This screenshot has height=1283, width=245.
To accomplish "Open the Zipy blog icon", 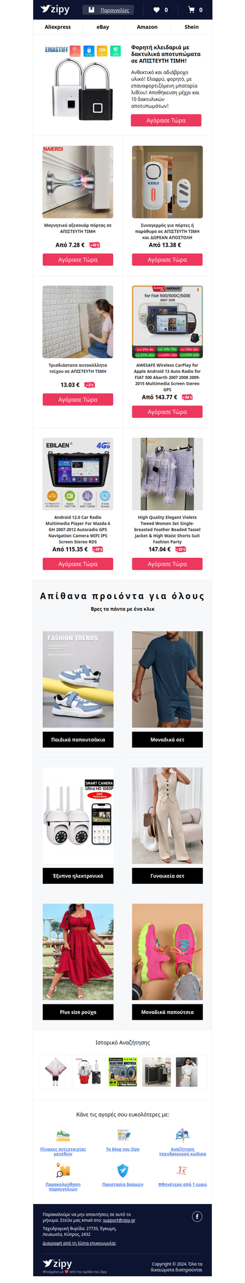I will coord(123,1136).
